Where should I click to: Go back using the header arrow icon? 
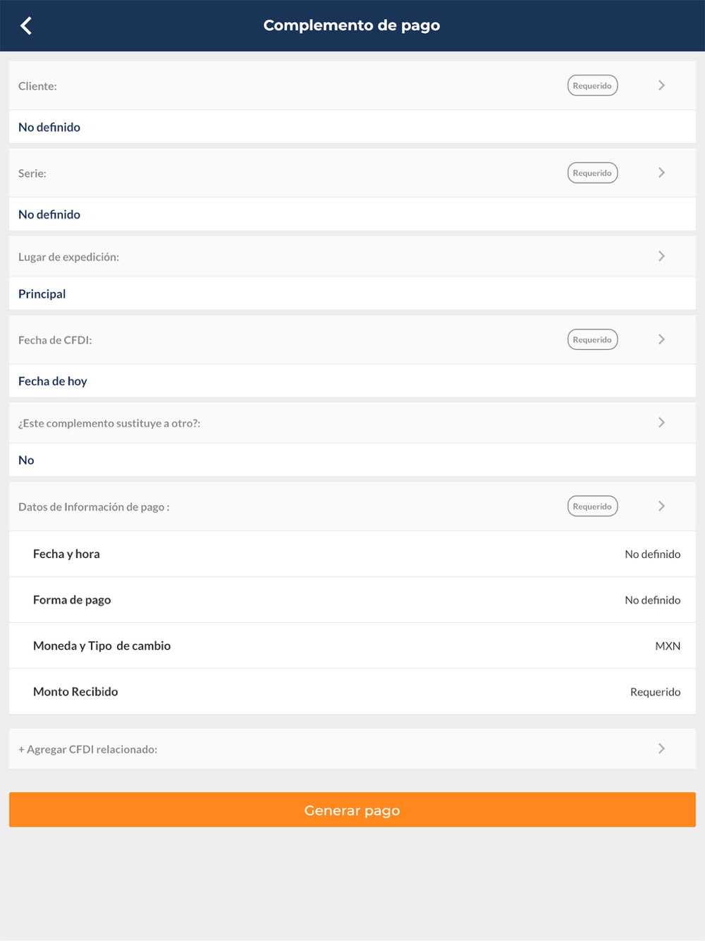(x=26, y=26)
